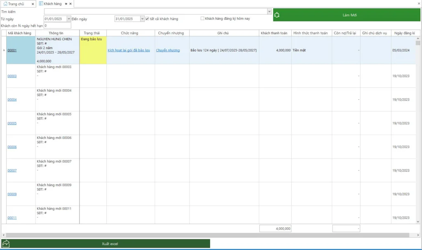Select the 'Bảo lưu 124 ngày' note cell

point(224,50)
